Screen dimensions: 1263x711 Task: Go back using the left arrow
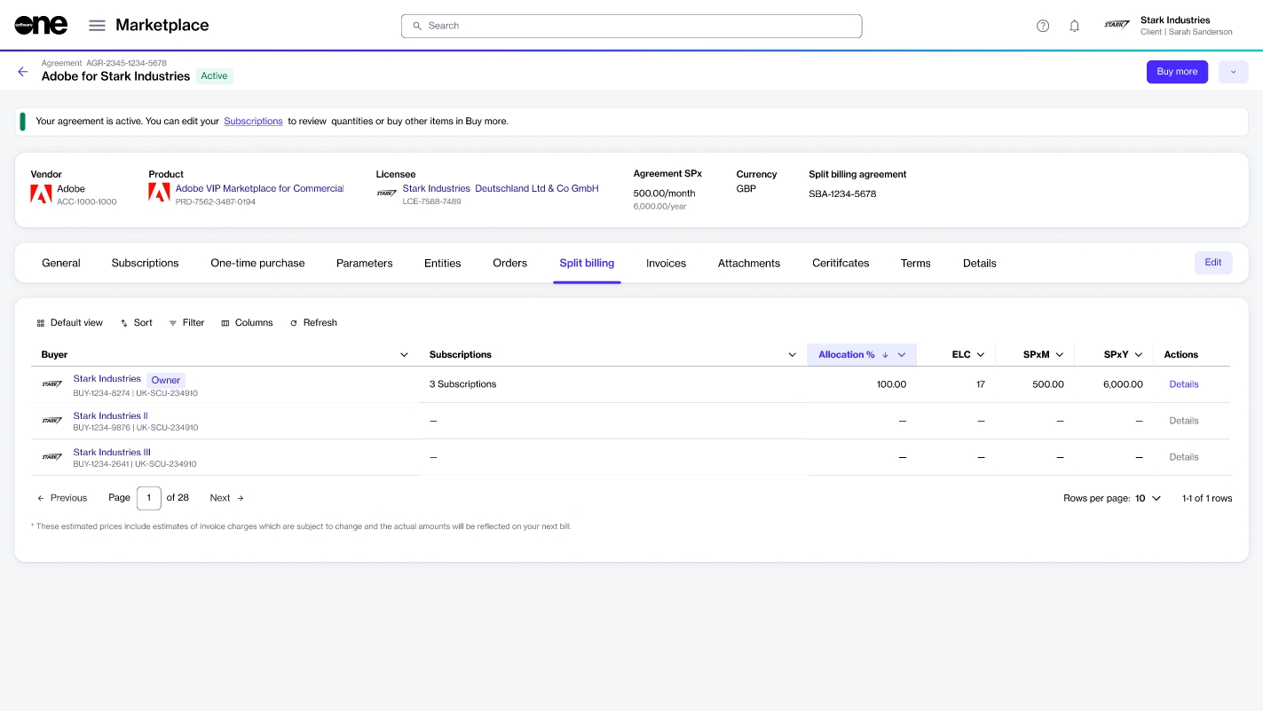23,72
